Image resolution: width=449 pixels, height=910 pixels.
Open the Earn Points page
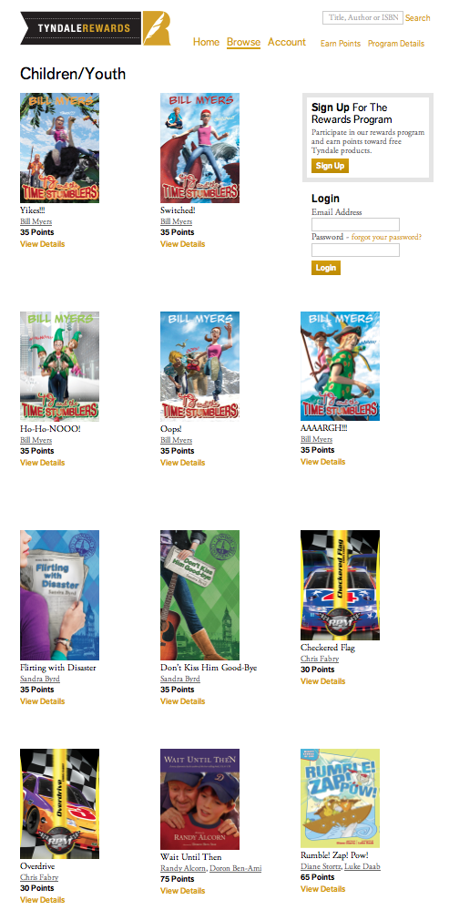point(341,44)
